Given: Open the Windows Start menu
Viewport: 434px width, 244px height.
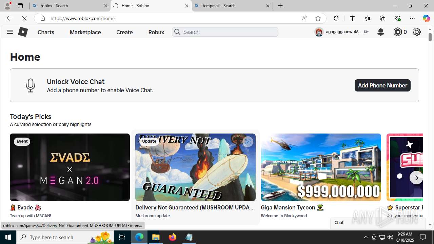Looking at the screenshot, I should [x=8, y=237].
